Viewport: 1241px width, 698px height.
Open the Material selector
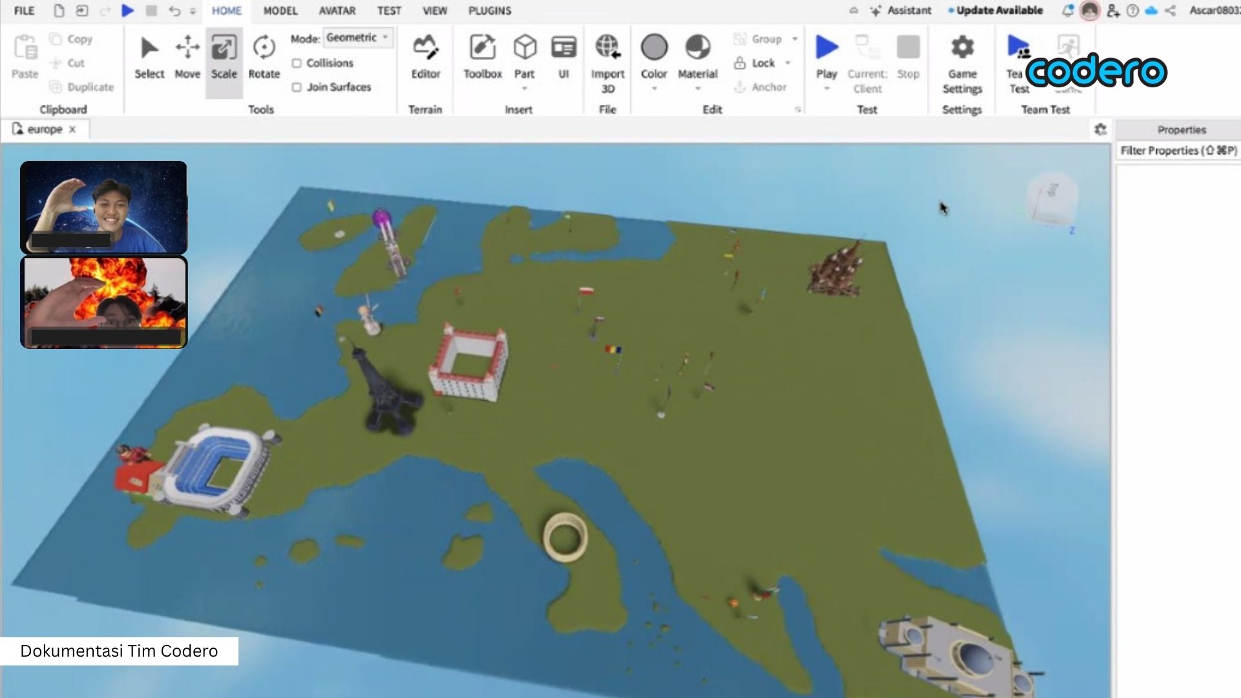697,58
